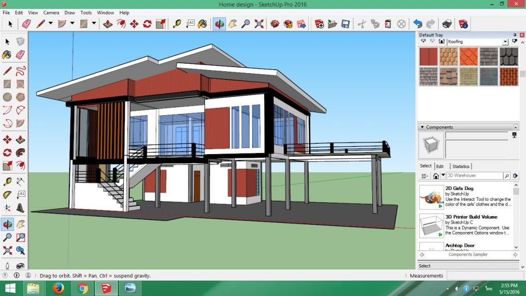Click the New file icon
Viewport: 526px width, 296px height.
click(x=319, y=24)
